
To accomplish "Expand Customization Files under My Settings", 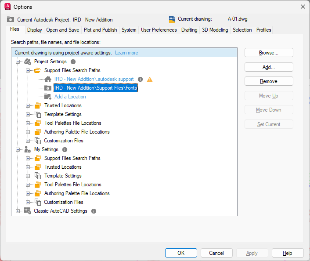I will (x=28, y=202).
